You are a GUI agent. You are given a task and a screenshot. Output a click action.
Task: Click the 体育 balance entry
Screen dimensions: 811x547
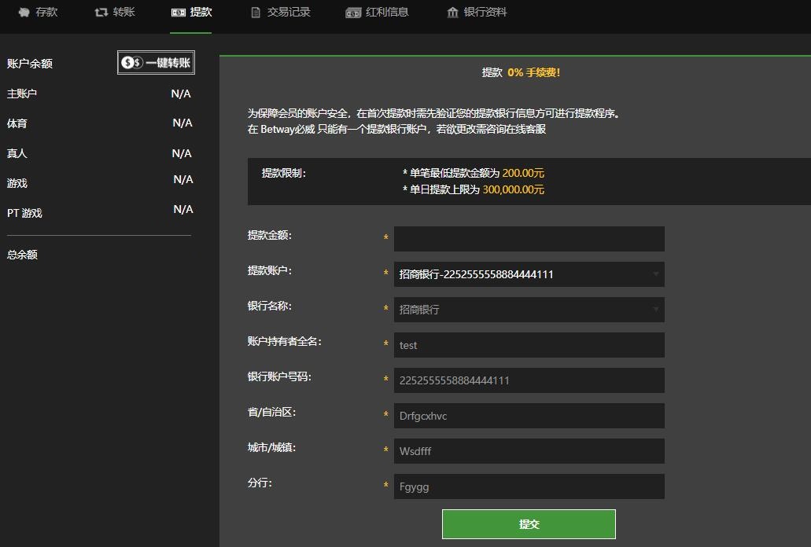click(17, 123)
